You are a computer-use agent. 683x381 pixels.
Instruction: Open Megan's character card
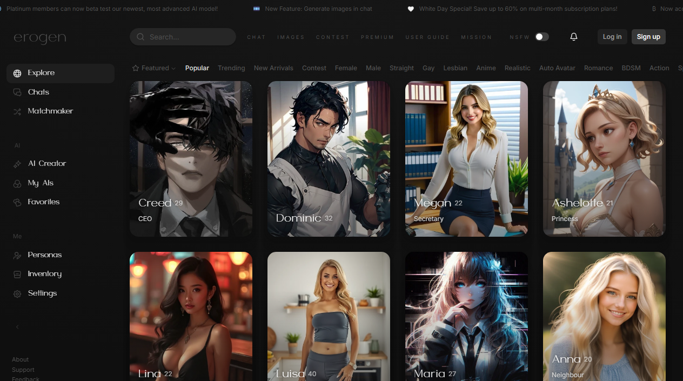pyautogui.click(x=466, y=158)
